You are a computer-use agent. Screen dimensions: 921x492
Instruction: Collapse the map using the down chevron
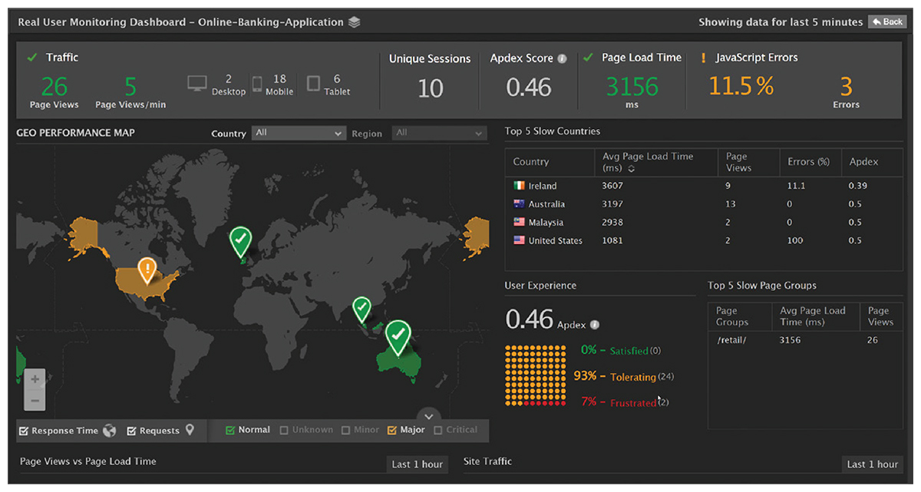[428, 415]
